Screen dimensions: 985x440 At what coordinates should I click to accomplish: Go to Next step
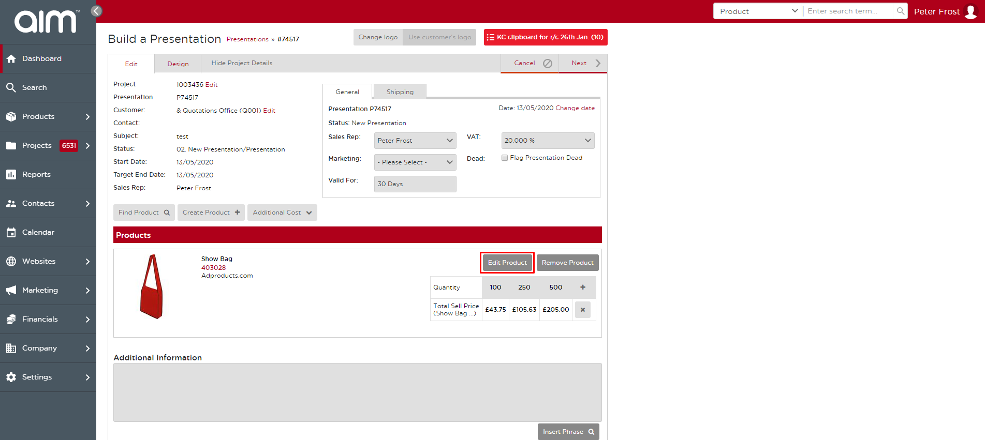pos(583,63)
